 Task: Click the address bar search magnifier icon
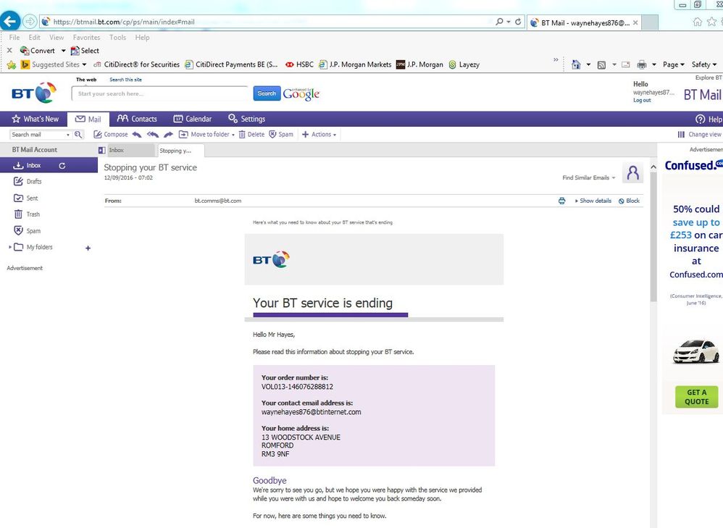pos(499,22)
